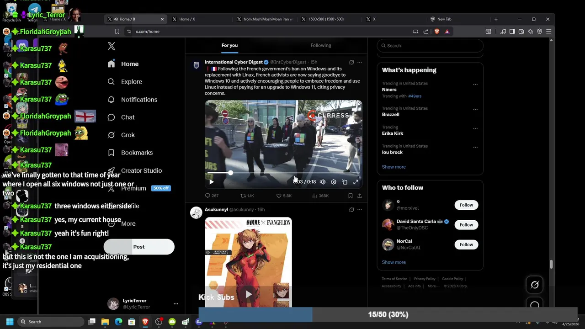Show more under Who to follow

coord(394,262)
